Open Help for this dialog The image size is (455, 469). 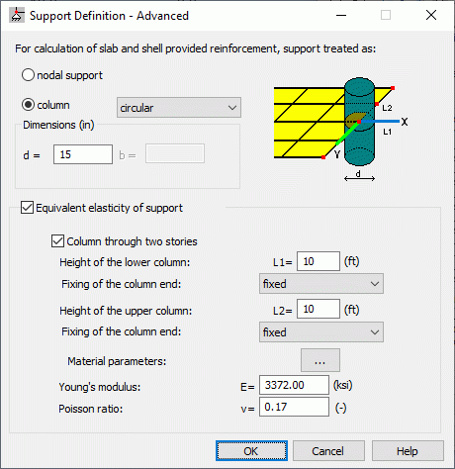[408, 451]
